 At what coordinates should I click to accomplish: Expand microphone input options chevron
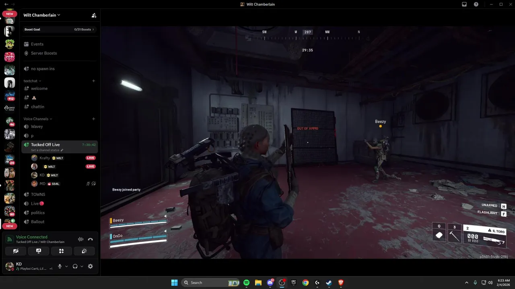click(66, 267)
